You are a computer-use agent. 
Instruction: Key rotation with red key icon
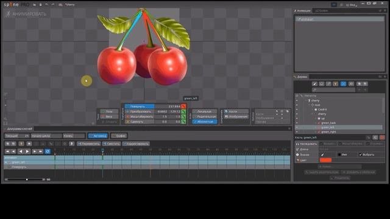tap(183, 106)
